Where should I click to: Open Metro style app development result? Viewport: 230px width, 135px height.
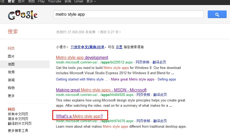pyautogui.click(x=82, y=57)
